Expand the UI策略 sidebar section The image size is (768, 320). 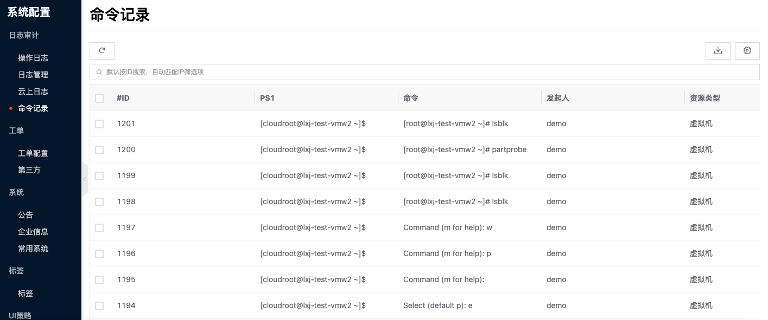(x=20, y=316)
